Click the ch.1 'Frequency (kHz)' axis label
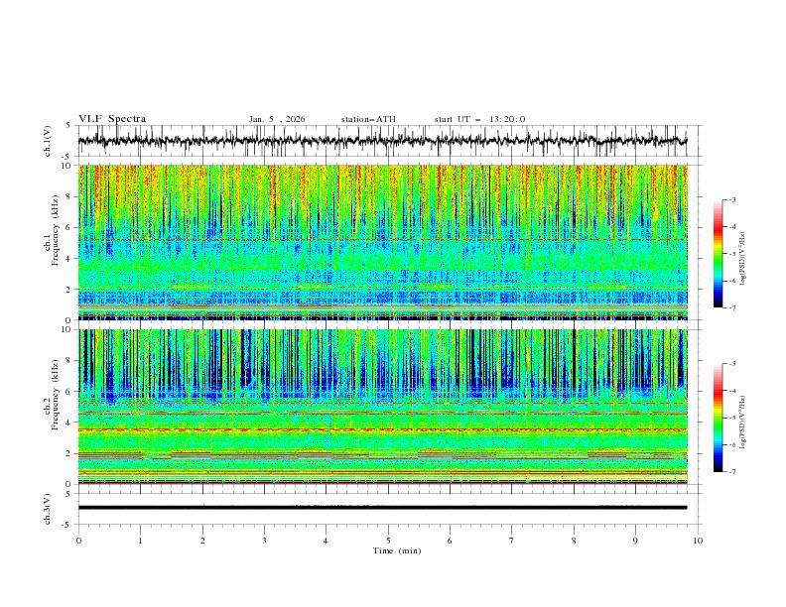 pos(55,231)
